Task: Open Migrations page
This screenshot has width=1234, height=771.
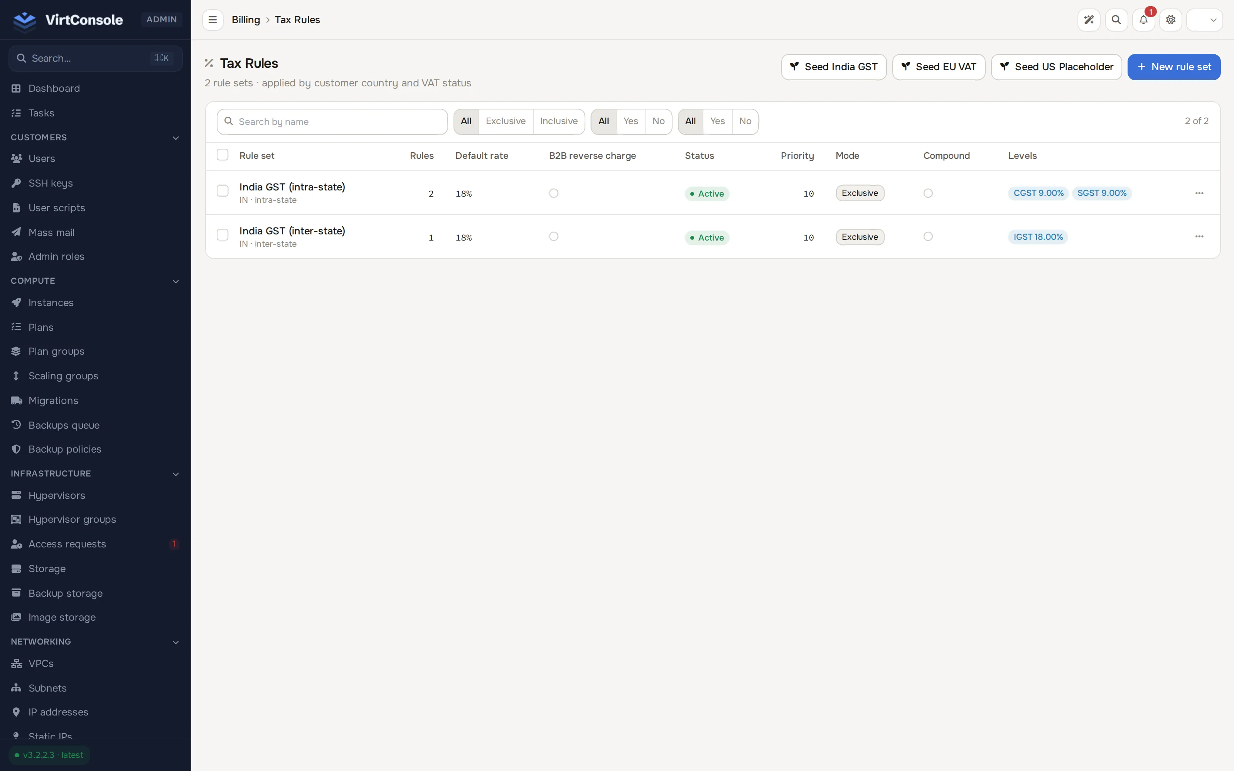Action: [95, 400]
